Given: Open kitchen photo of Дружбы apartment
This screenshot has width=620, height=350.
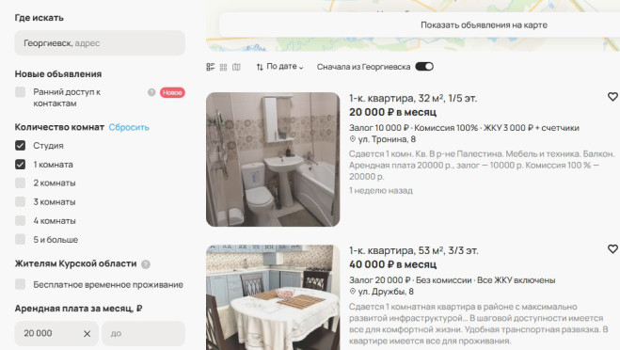Looking at the screenshot, I should (273, 297).
